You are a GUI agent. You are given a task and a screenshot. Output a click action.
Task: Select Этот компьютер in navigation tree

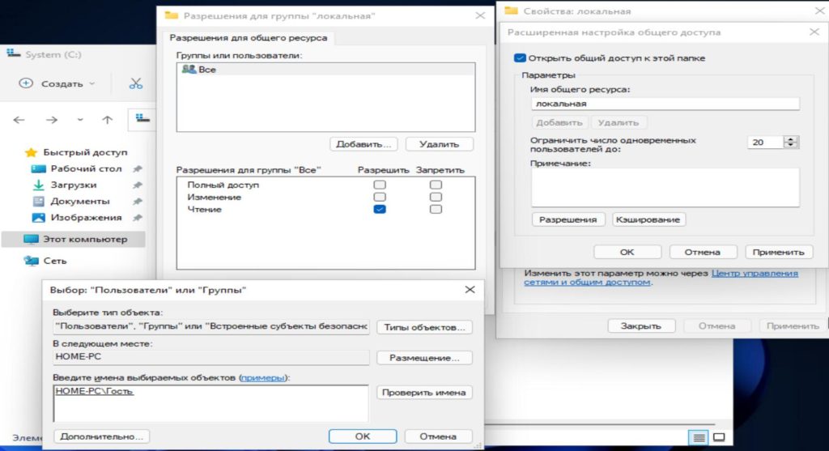pos(84,240)
